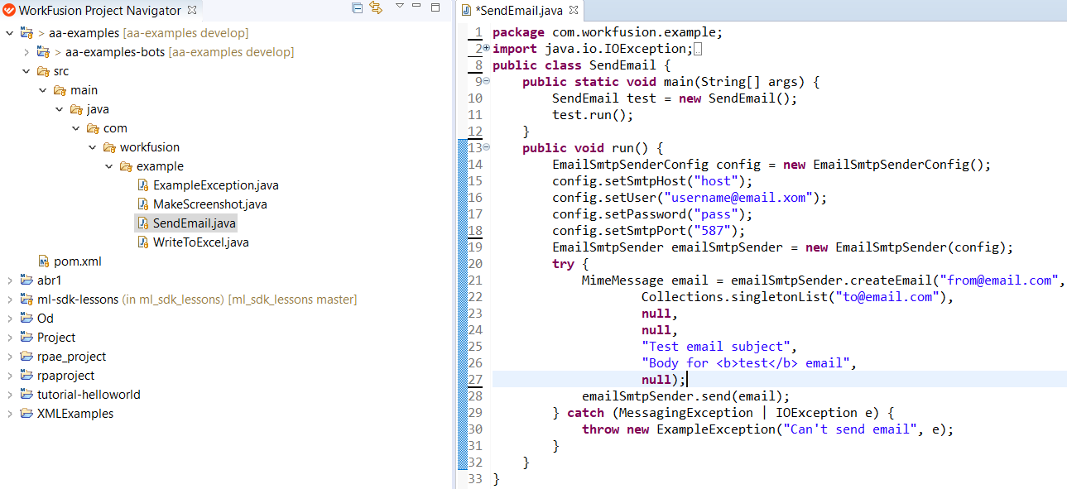1067x489 pixels.
Task: Collapse the java folder
Action: [x=59, y=109]
